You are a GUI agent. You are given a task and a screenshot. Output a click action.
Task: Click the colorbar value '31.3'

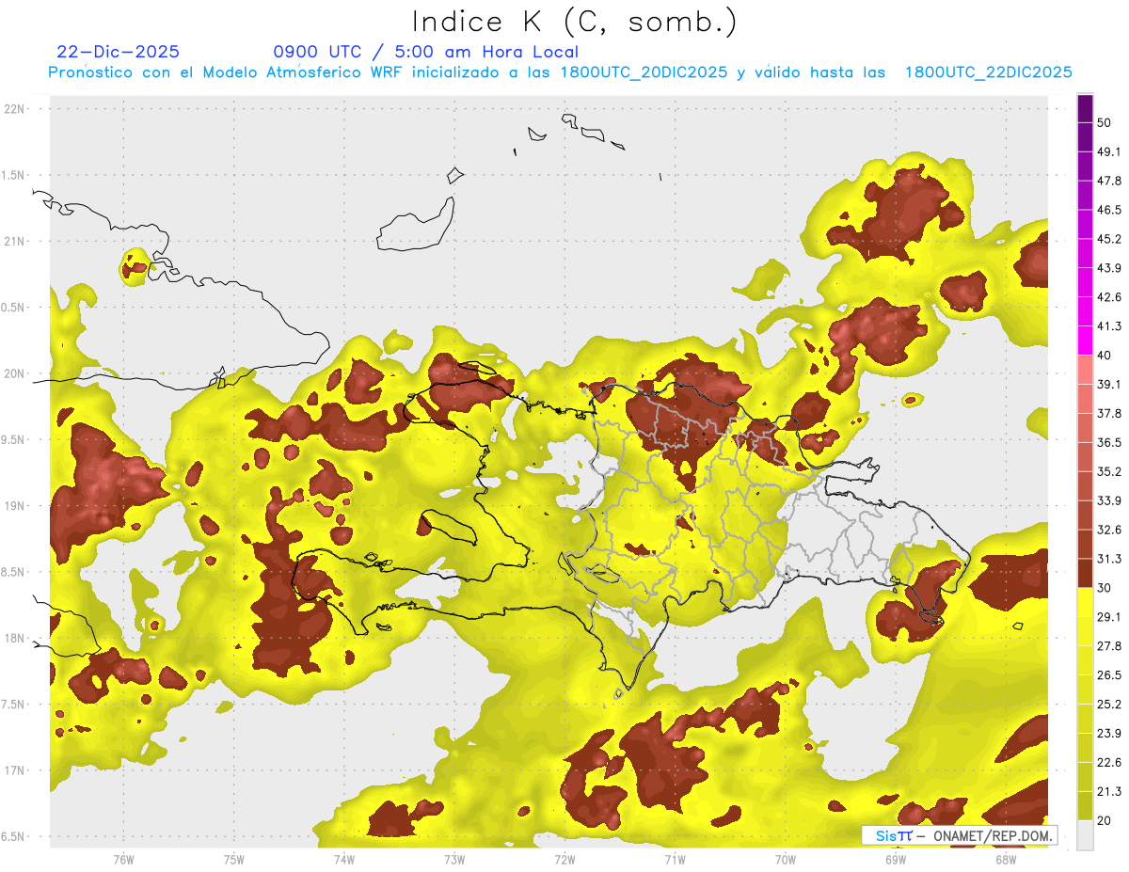(x=1109, y=559)
